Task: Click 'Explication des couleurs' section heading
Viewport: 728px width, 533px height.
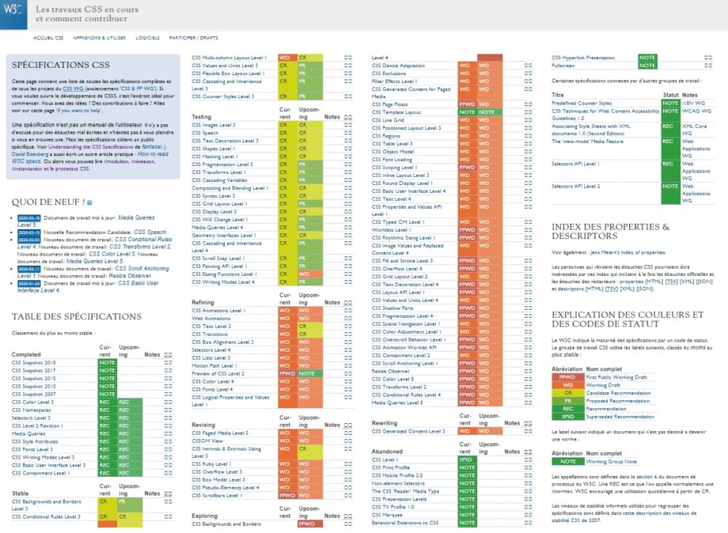Action: [628, 319]
